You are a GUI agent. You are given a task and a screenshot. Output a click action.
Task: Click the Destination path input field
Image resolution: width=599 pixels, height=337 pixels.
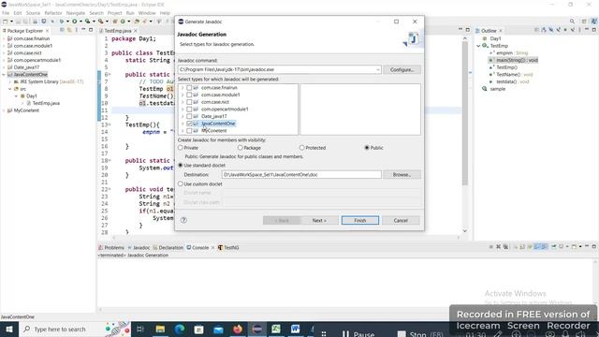point(301,174)
